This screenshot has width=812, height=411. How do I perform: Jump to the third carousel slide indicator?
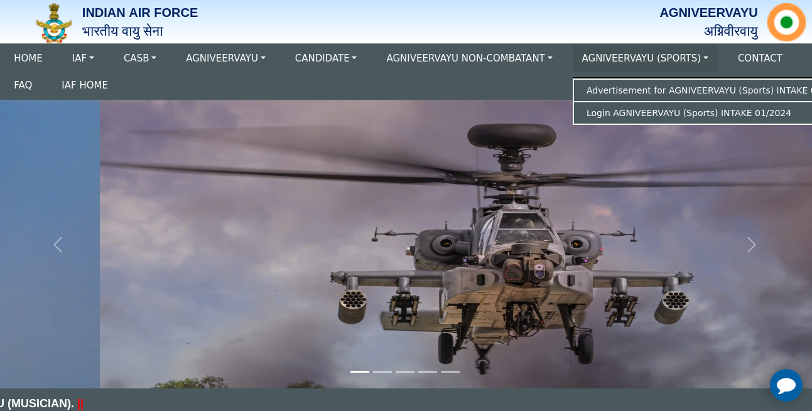405,371
